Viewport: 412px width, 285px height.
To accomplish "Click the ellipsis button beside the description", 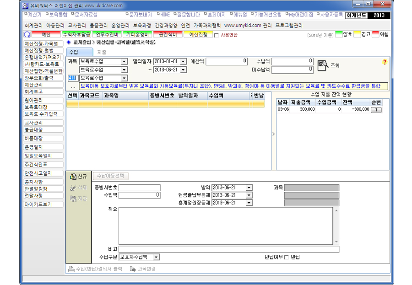I will coord(73,86).
